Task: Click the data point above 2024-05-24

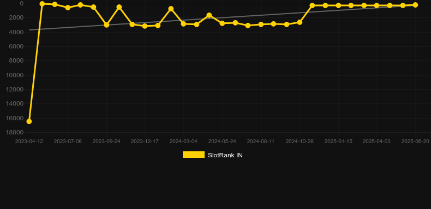Action: 222,23
